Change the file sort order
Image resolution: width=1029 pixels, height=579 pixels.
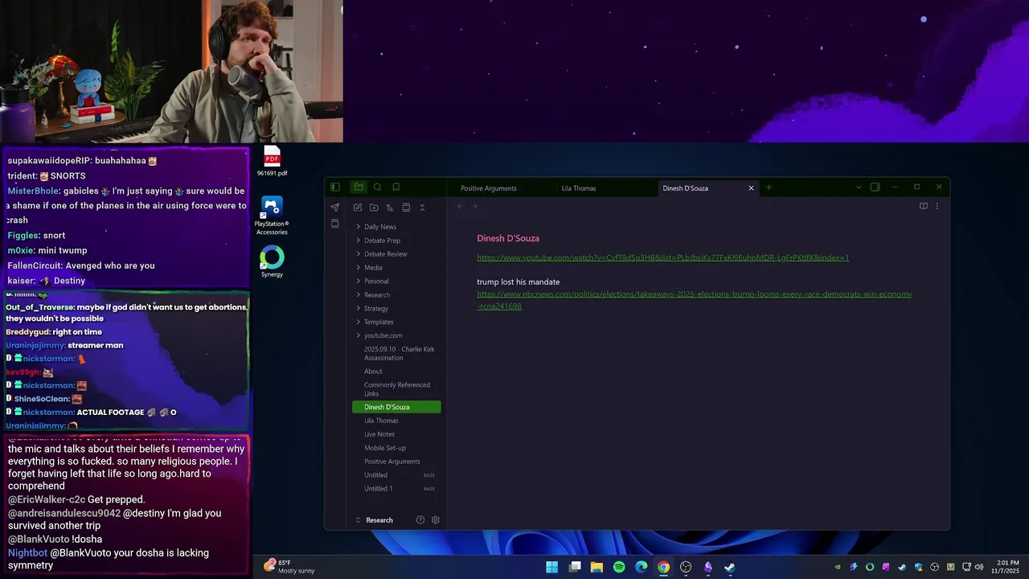point(390,207)
